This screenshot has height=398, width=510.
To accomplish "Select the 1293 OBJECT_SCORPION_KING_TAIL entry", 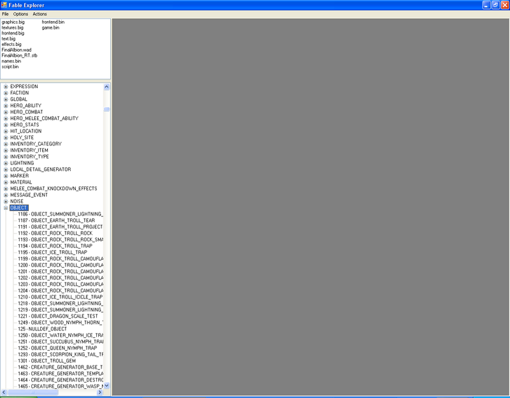I will click(61, 355).
